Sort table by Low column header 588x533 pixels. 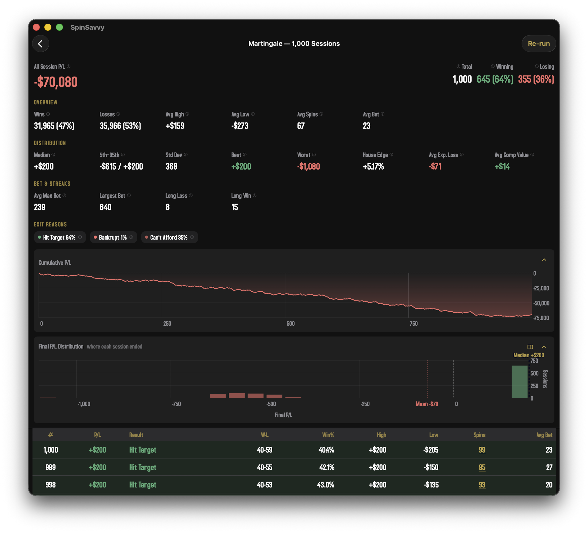(x=434, y=435)
